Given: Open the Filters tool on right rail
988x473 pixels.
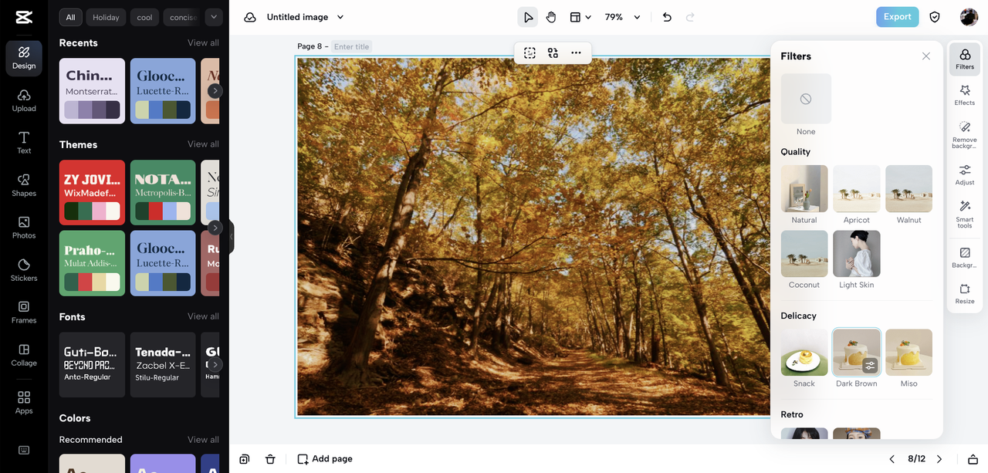Looking at the screenshot, I should (965, 59).
